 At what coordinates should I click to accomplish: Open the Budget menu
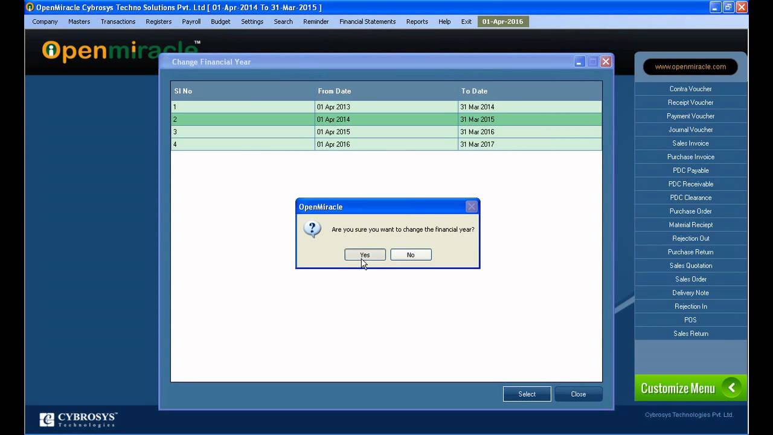point(220,22)
